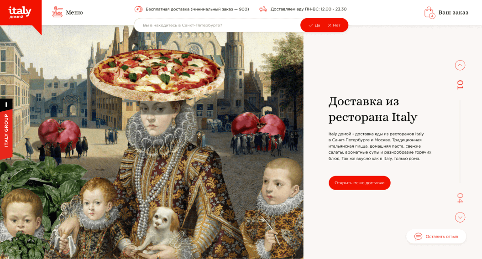This screenshot has height=259, width=482.
Task: Click the delivery scooter icon
Action: point(263,9)
